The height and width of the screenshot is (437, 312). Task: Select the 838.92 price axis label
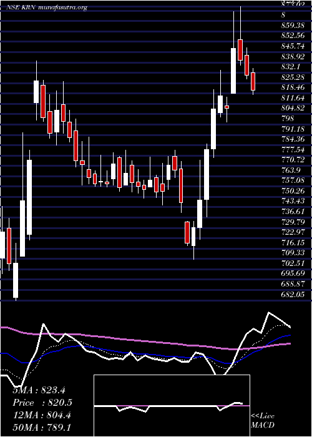click(292, 56)
